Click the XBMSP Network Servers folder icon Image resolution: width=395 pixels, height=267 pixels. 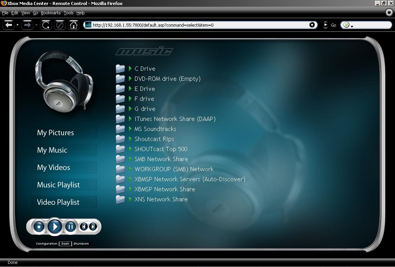point(120,179)
